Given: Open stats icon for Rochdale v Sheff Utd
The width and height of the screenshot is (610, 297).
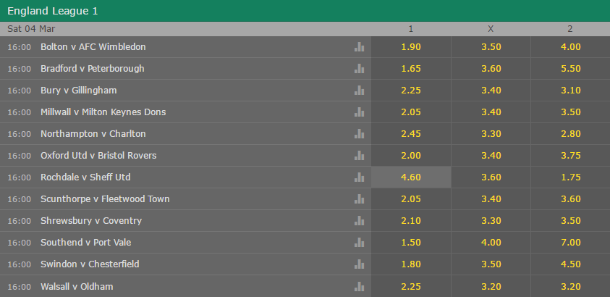Looking at the screenshot, I should click(359, 177).
